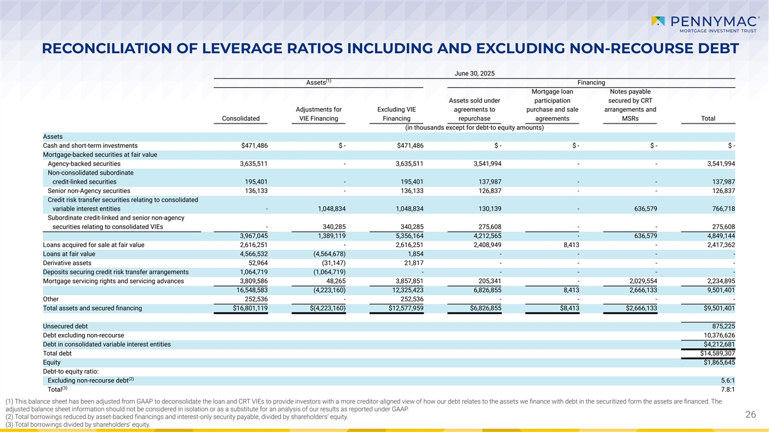Click the June 30, 2025 date header

[x=474, y=73]
